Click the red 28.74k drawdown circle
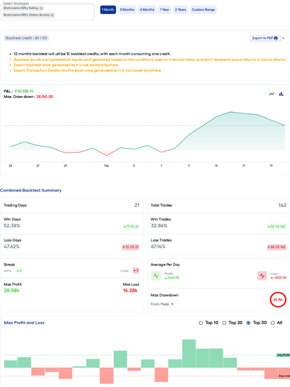Viewport: 290px width, 387px height. (278, 300)
